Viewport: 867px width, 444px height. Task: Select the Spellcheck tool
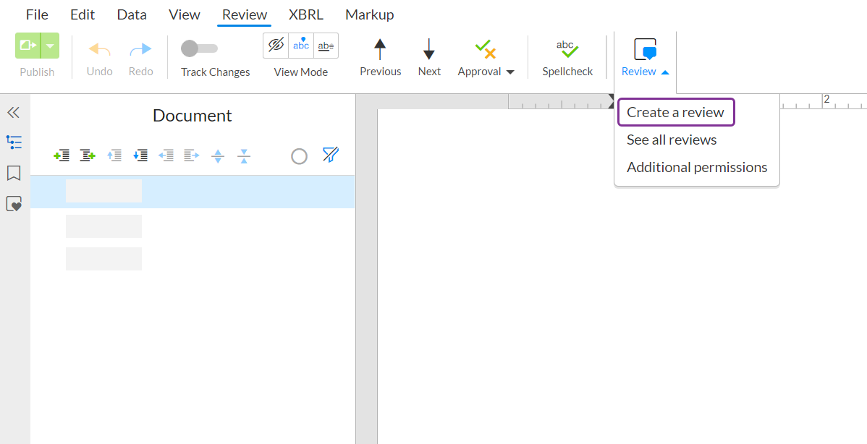[567, 56]
